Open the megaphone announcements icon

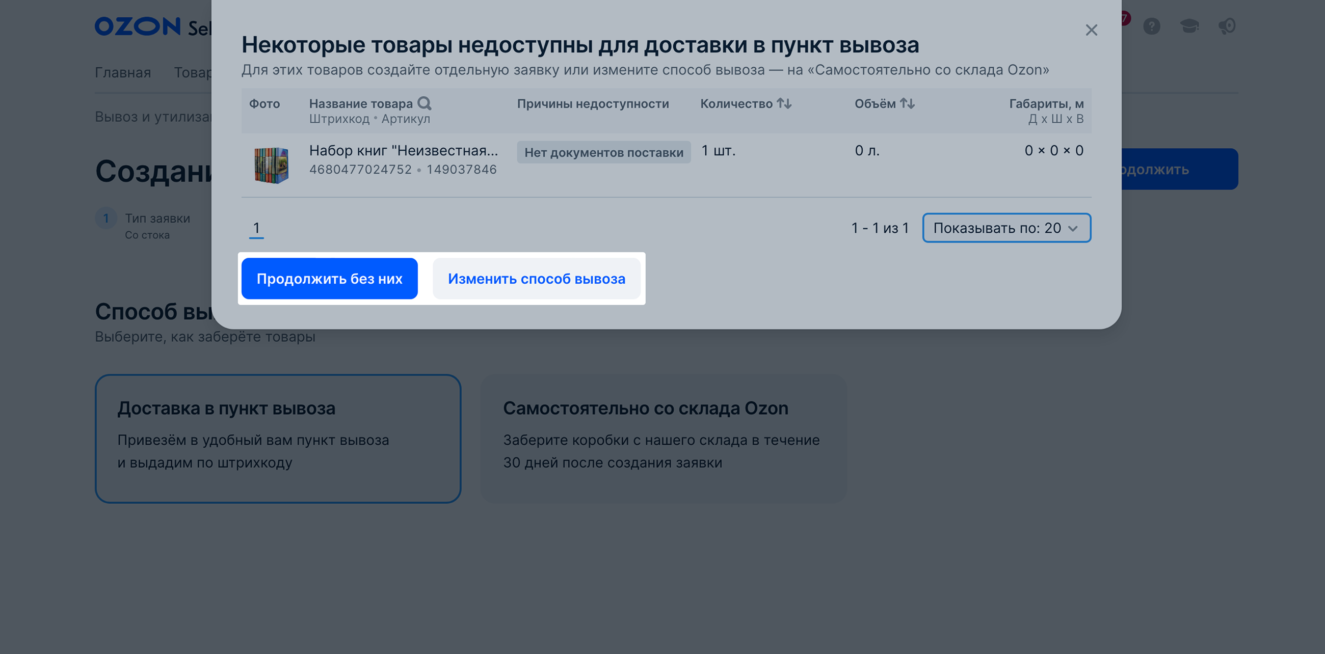[x=1227, y=26]
